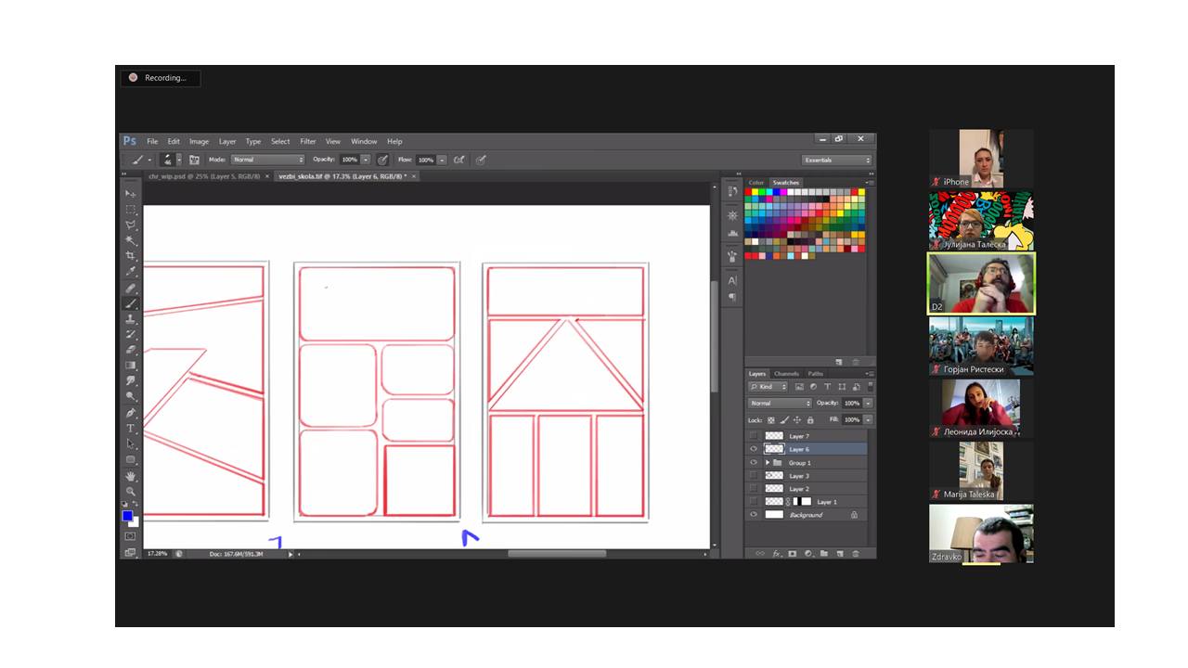Choose the Horizontal Type tool

coord(131,429)
